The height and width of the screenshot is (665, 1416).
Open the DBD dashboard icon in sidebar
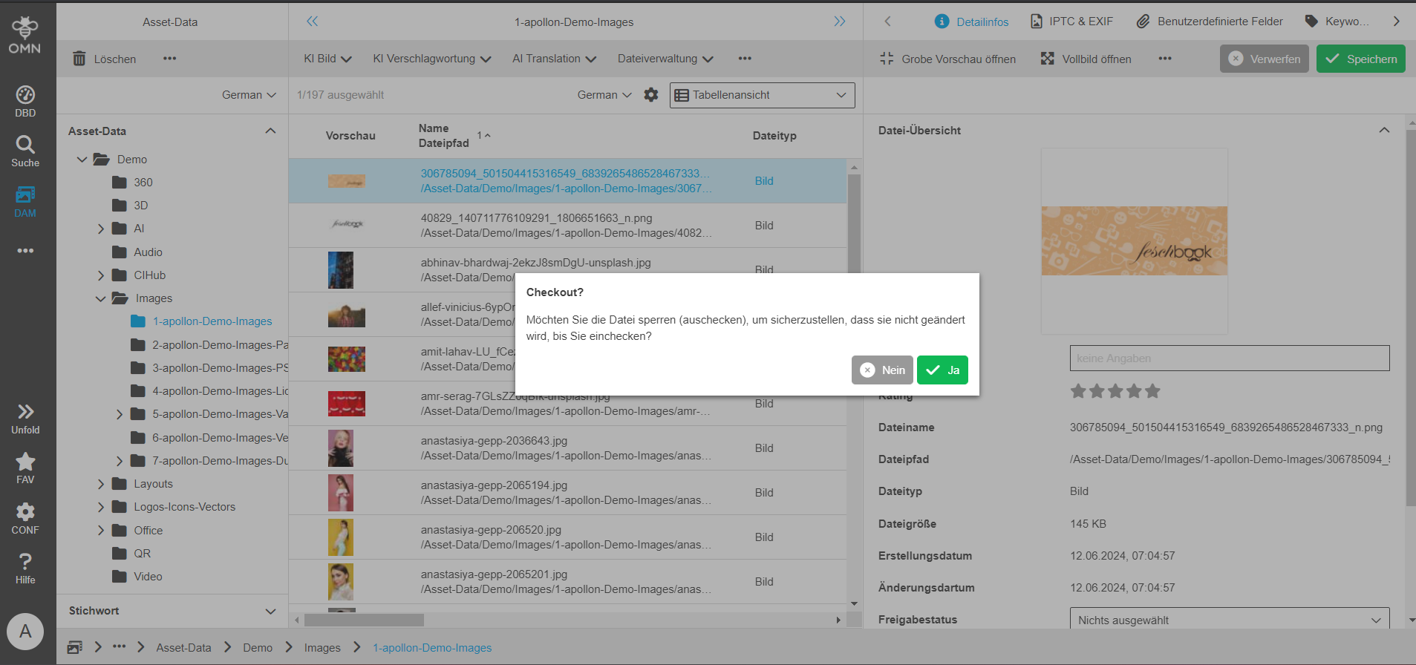[25, 102]
